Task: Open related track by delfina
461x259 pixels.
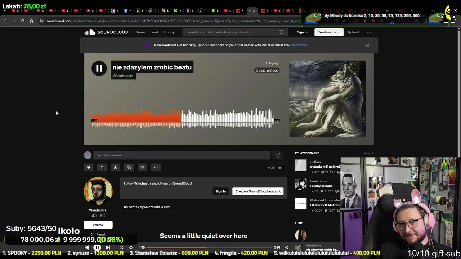Action: [x=325, y=167]
